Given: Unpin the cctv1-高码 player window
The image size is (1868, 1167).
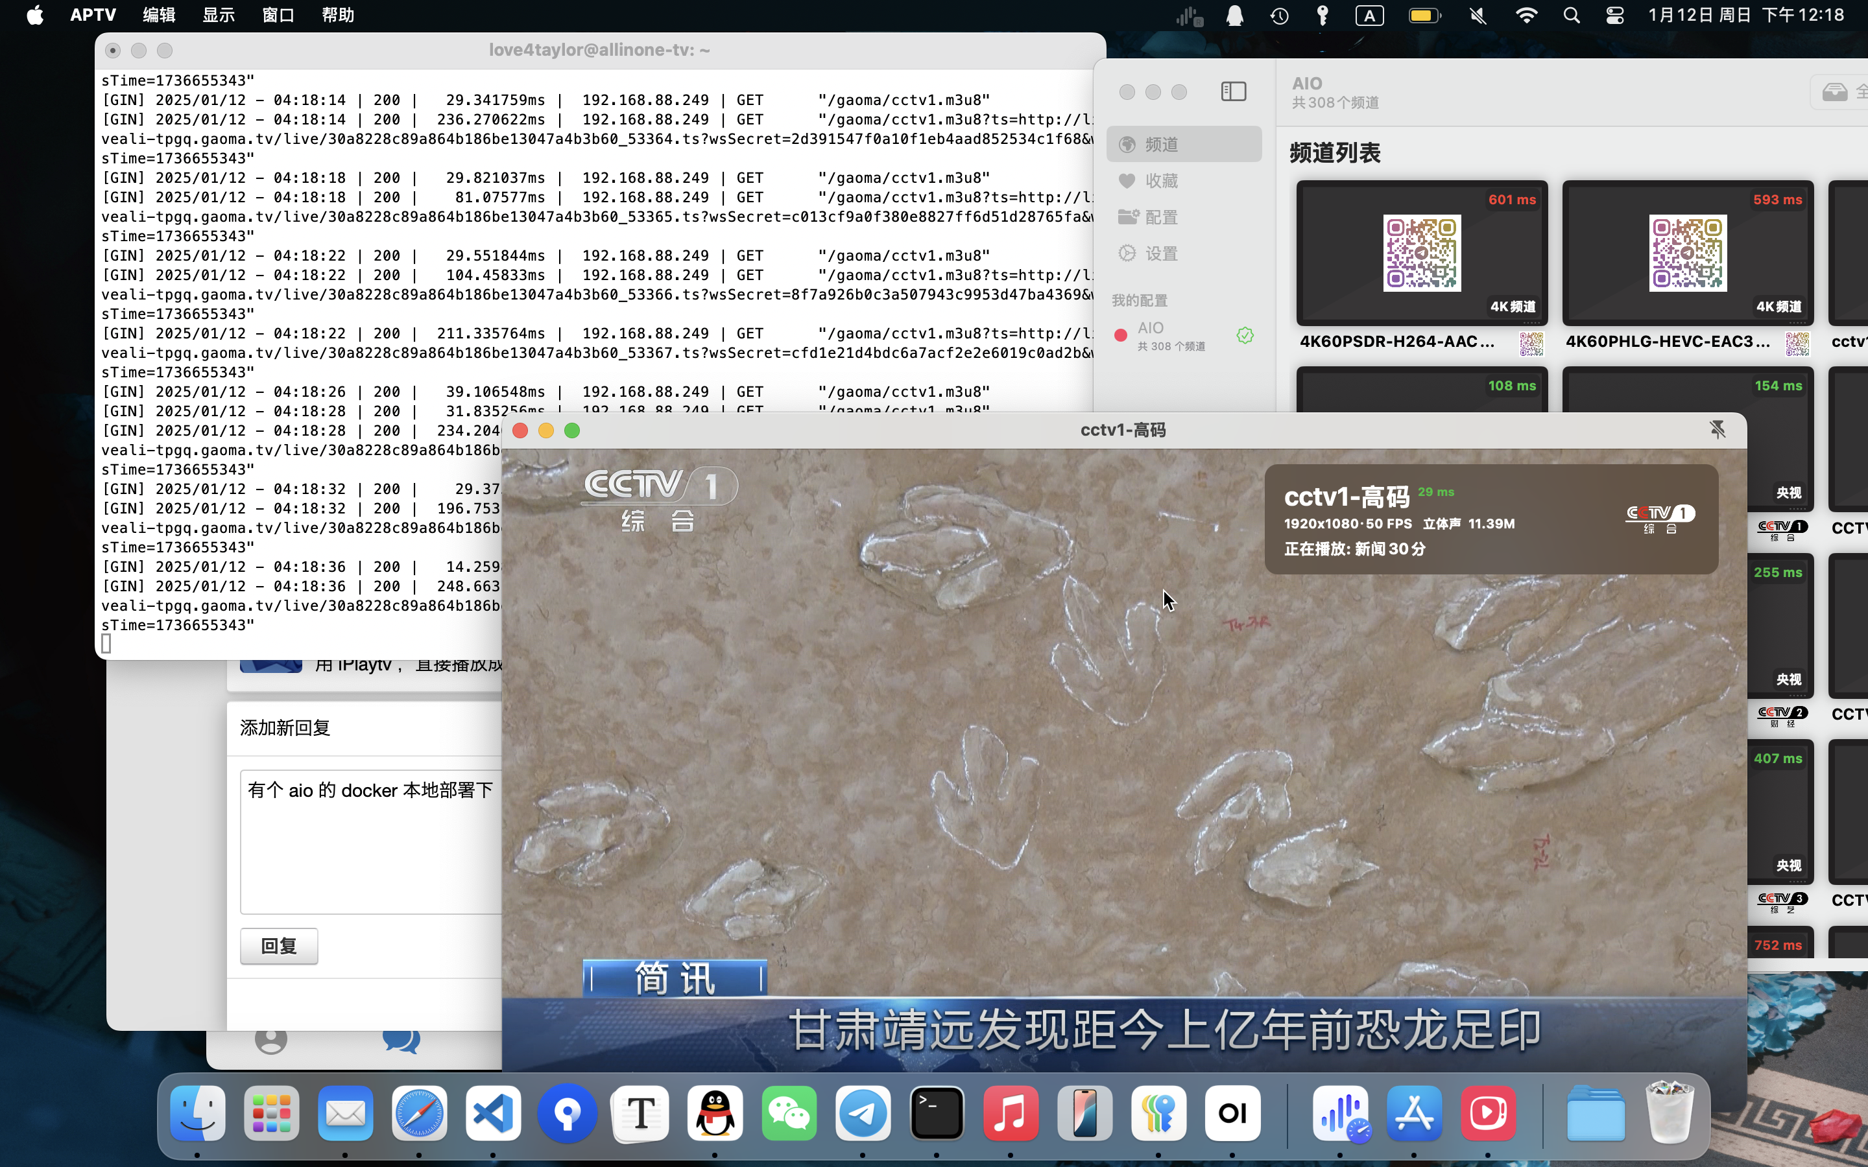Looking at the screenshot, I should click(x=1717, y=430).
